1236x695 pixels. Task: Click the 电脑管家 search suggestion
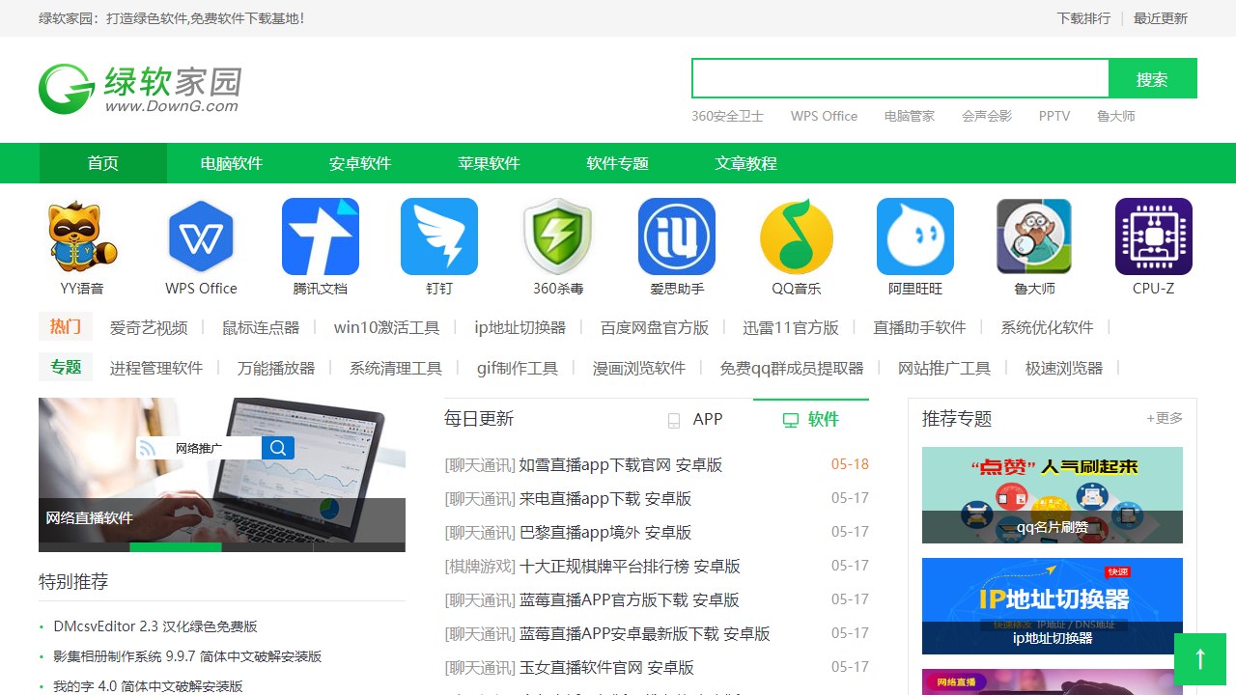coord(910,116)
